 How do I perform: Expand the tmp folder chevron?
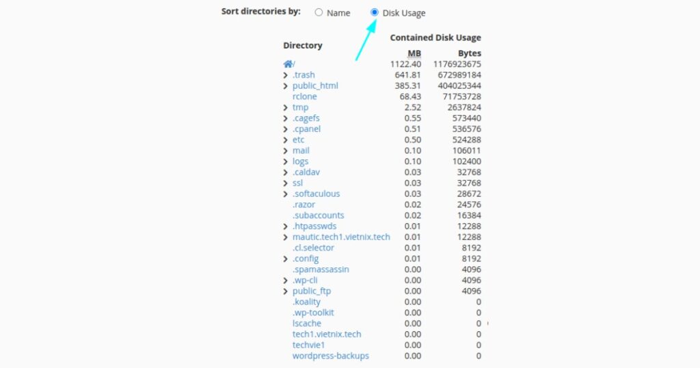286,107
